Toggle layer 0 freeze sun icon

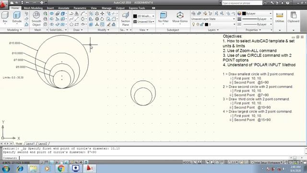[198, 25]
